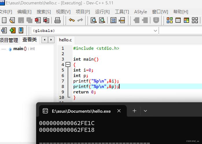Click the Find magnifier icon
Viewport: 202px width, 144px height.
click(94, 20)
